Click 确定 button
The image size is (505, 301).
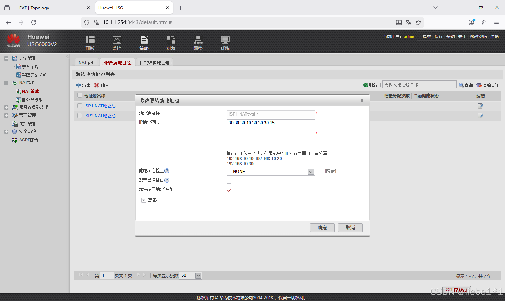tap(322, 227)
